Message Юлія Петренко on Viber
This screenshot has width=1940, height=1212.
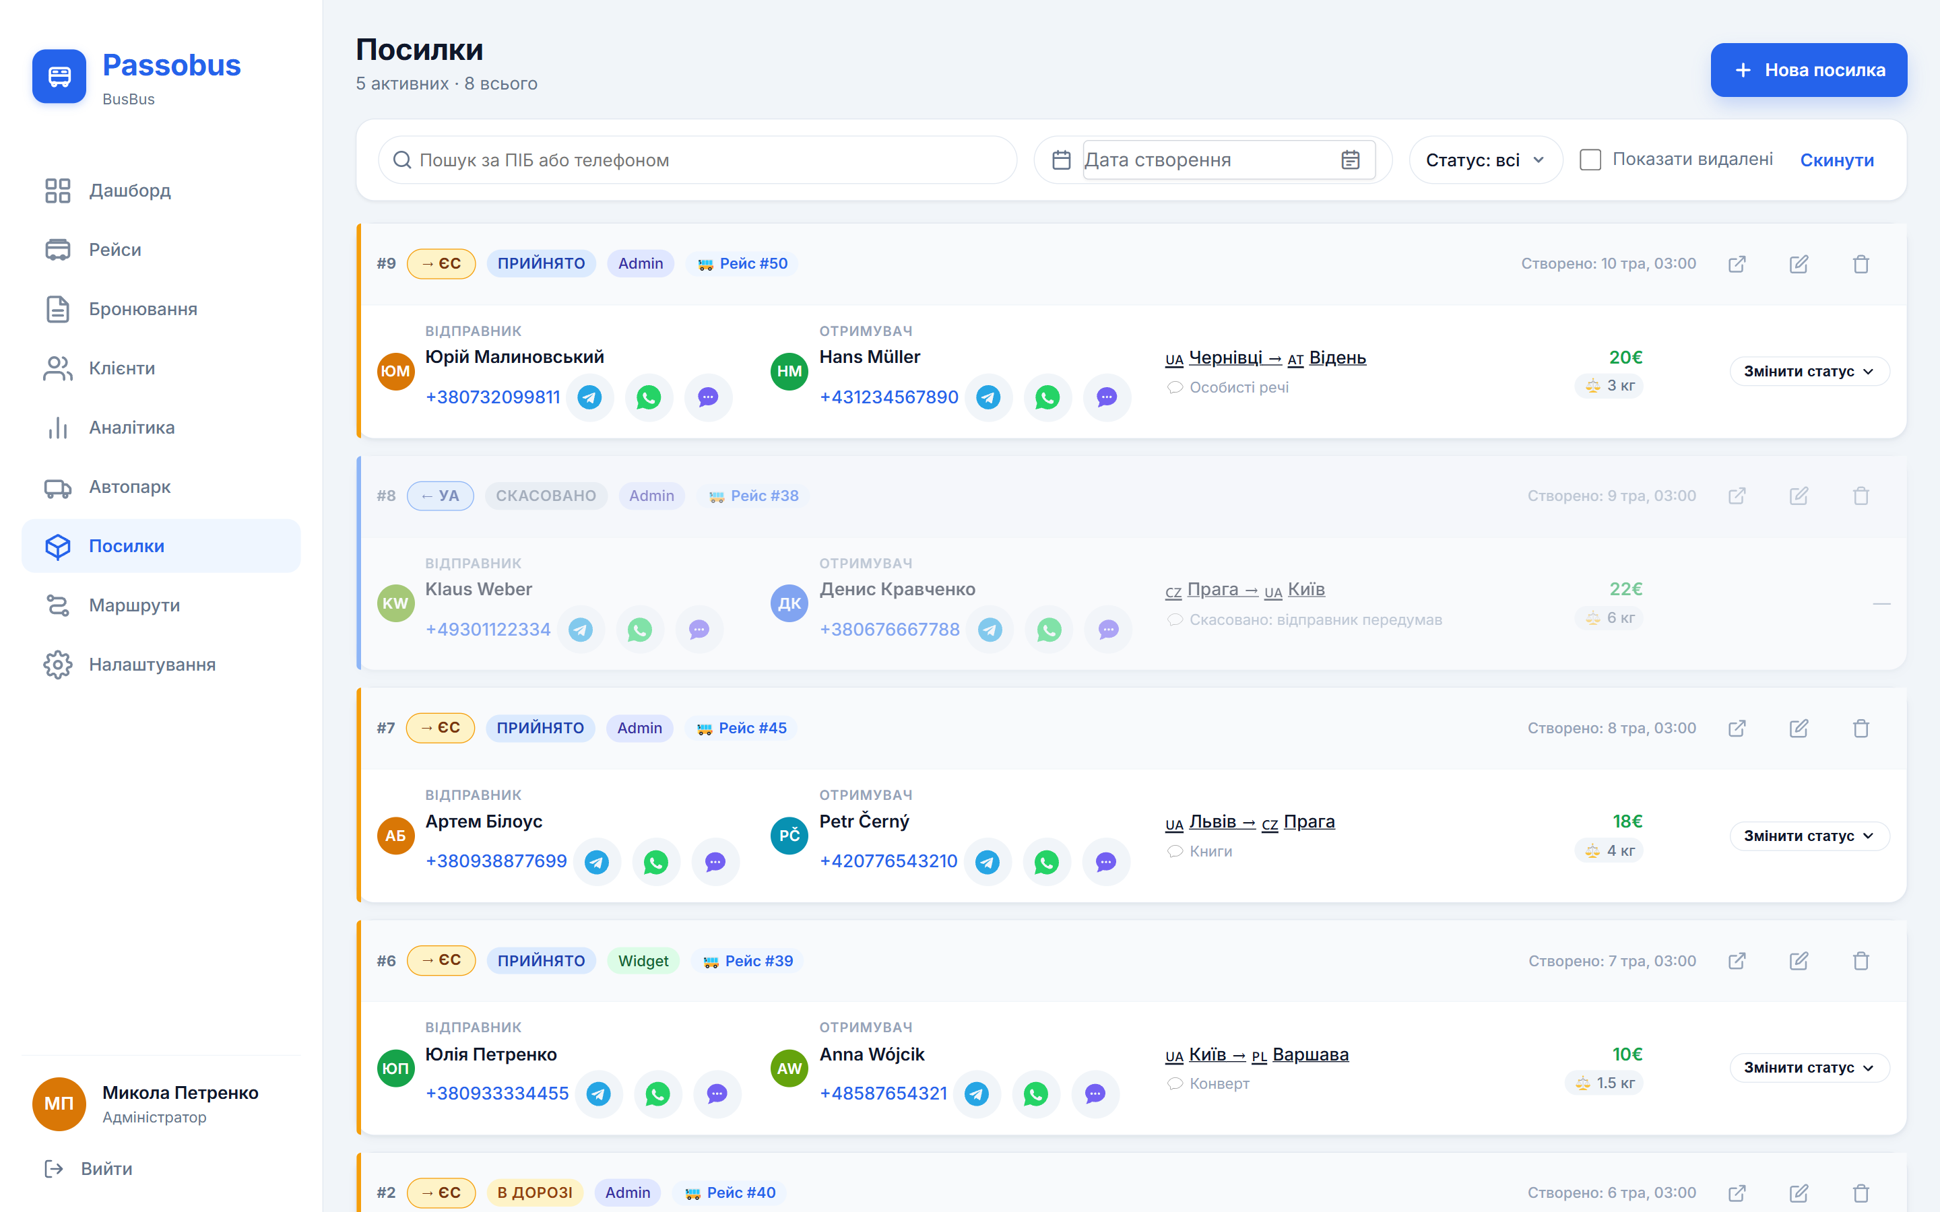(x=717, y=1093)
